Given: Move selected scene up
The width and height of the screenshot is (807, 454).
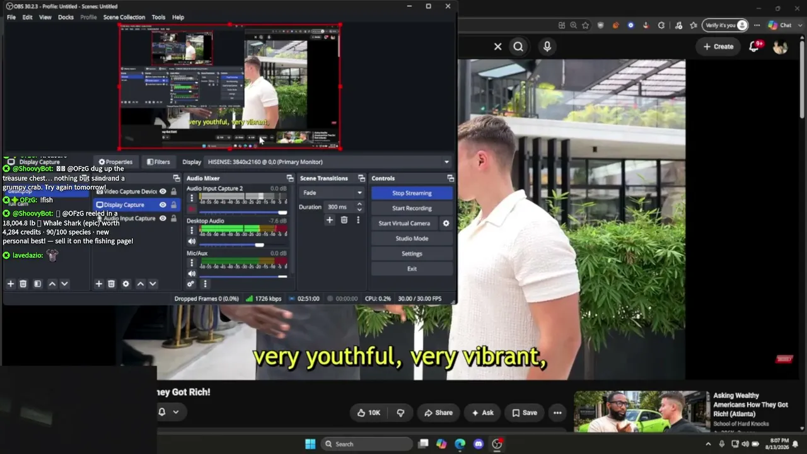Looking at the screenshot, I should [52, 284].
